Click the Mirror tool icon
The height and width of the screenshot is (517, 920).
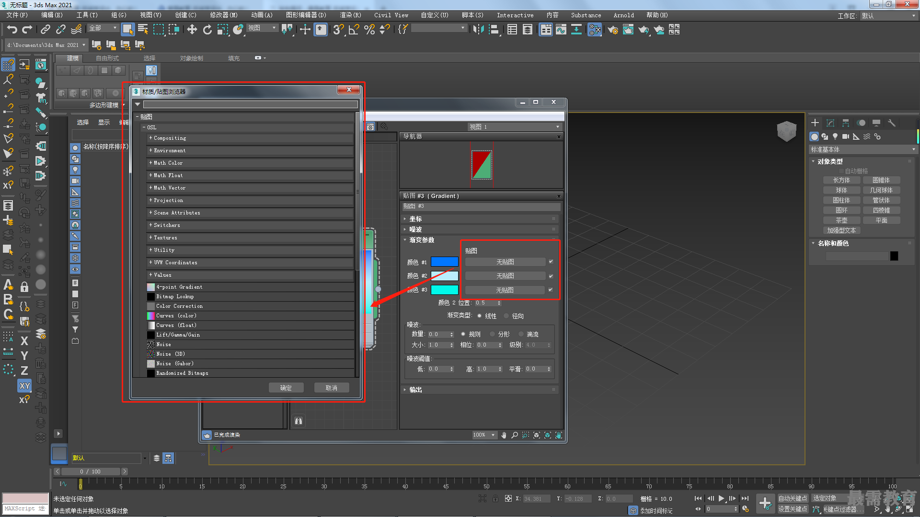(478, 30)
